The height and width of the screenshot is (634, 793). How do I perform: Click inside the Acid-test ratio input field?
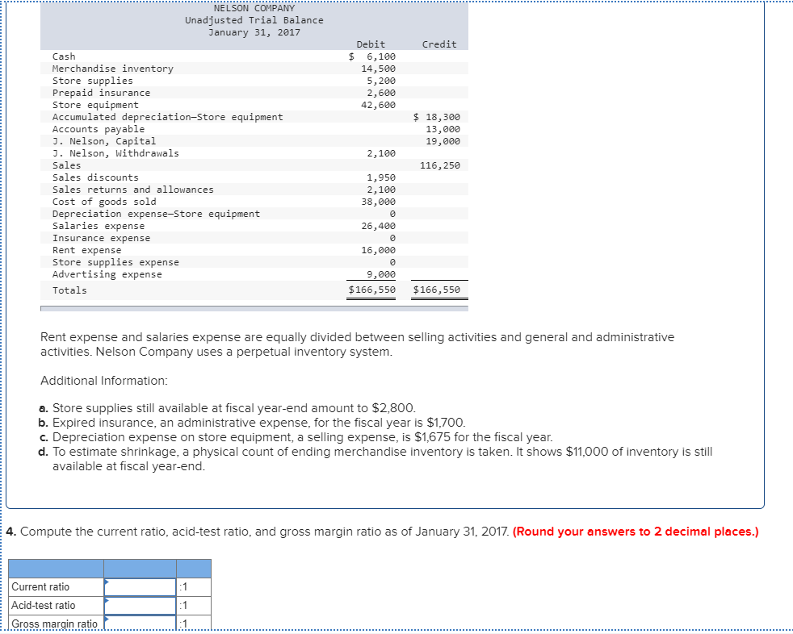(x=141, y=606)
